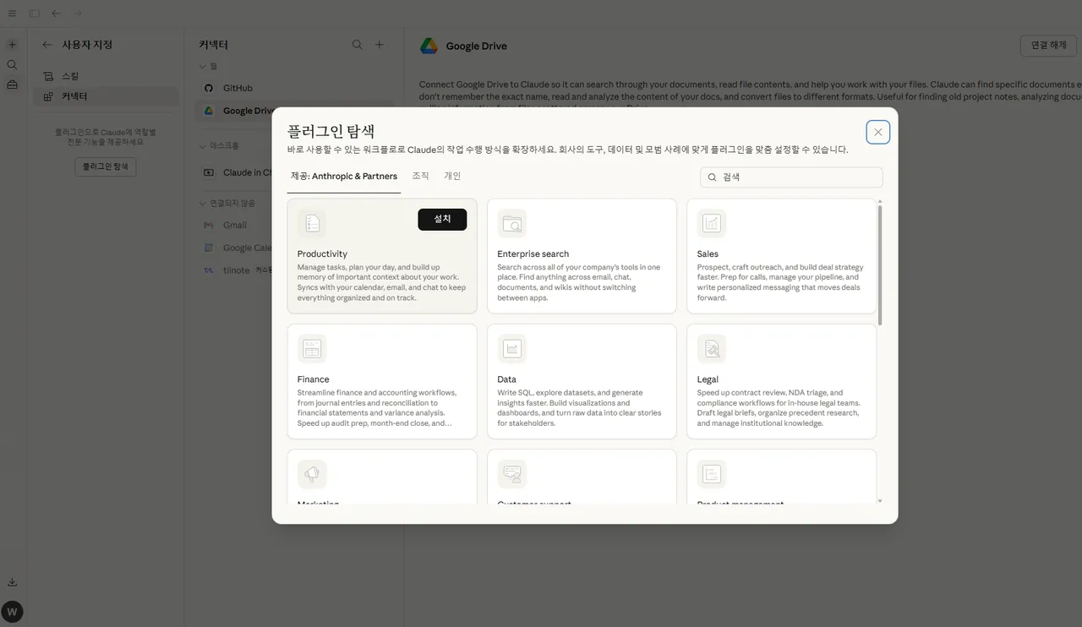1082x627 pixels.
Task: Click the scroll down arrow in the plugin list
Action: 879,500
